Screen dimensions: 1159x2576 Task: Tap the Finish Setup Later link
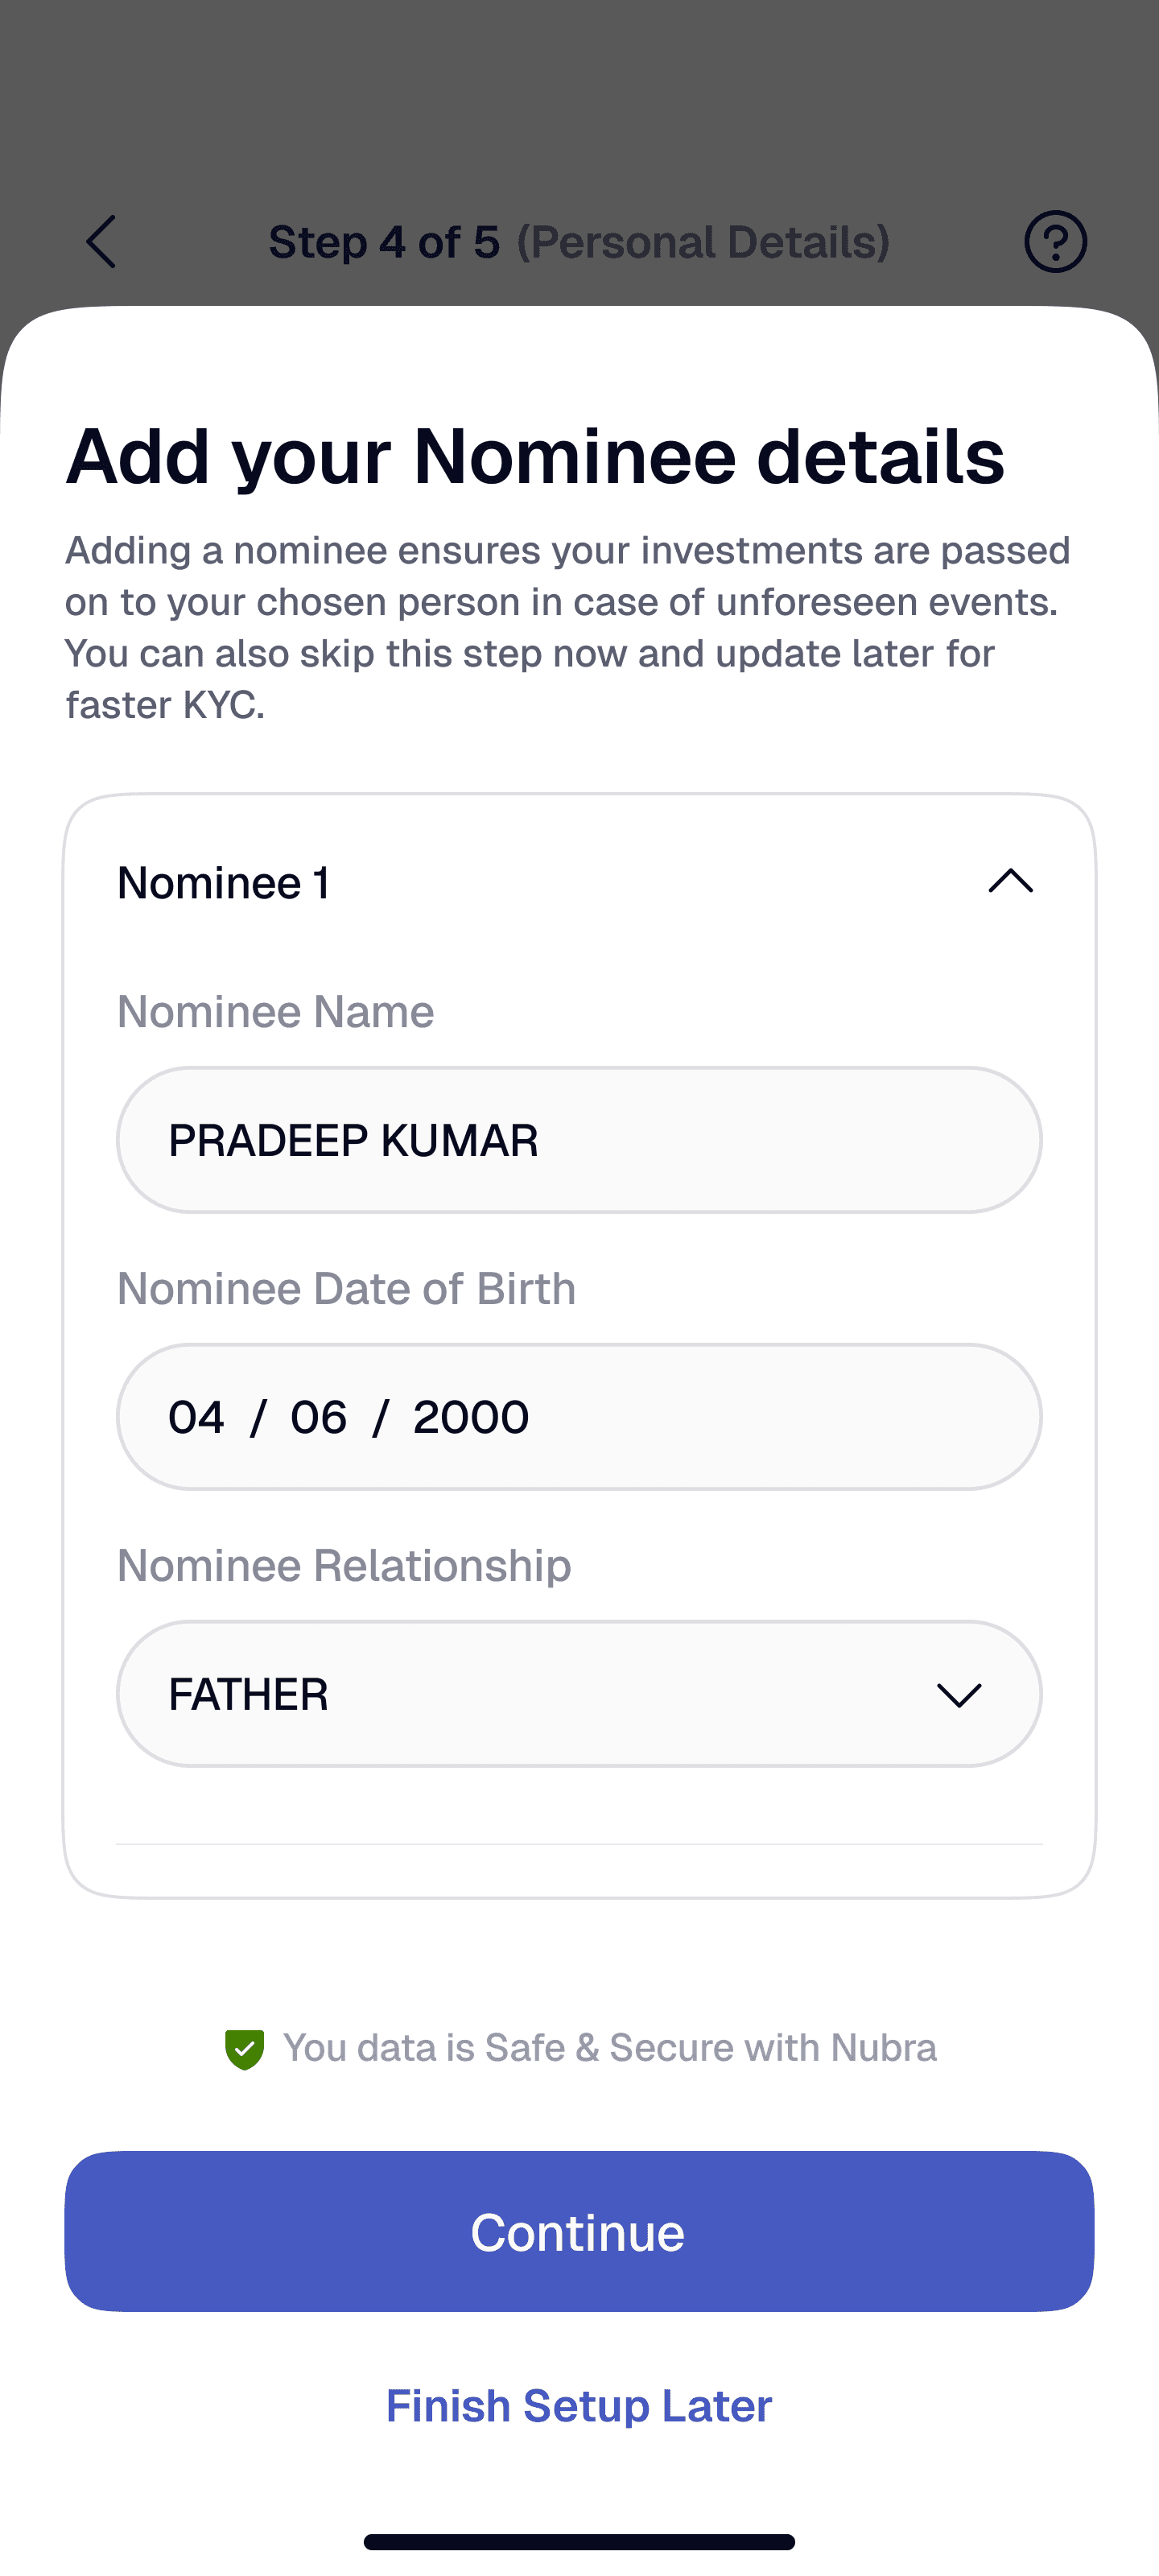(x=579, y=2406)
